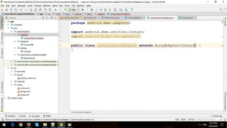Click the Attach debugger to process icon
This screenshot has width=227, height=128.
[x=105, y=10]
